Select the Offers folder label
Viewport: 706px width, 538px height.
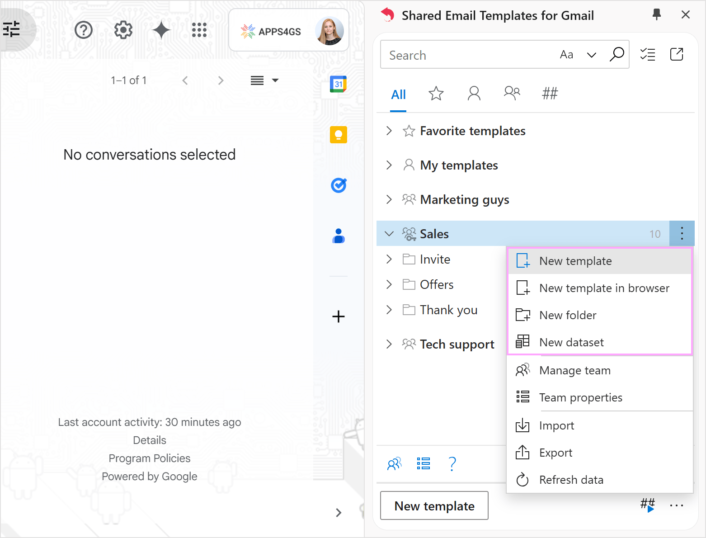[x=437, y=284]
